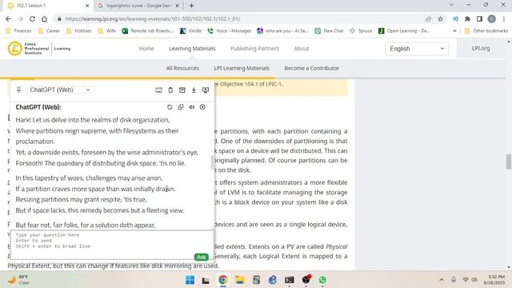The width and height of the screenshot is (512, 288).
Task: Show hidden system tray icons
Action: [x=442, y=280]
